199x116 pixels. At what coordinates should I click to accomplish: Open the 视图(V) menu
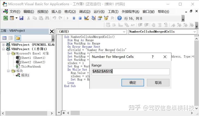point(43,12)
